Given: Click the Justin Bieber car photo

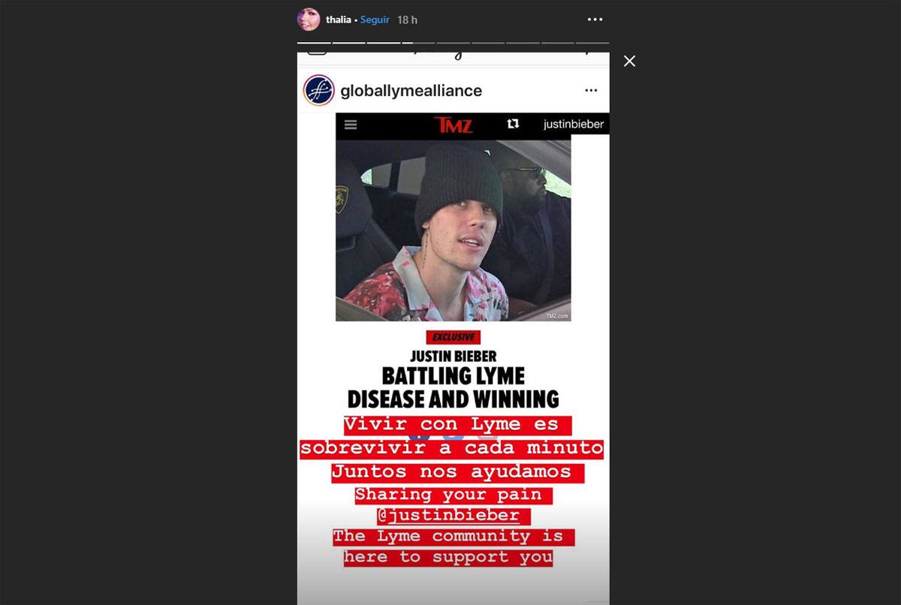Looking at the screenshot, I should pyautogui.click(x=454, y=230).
